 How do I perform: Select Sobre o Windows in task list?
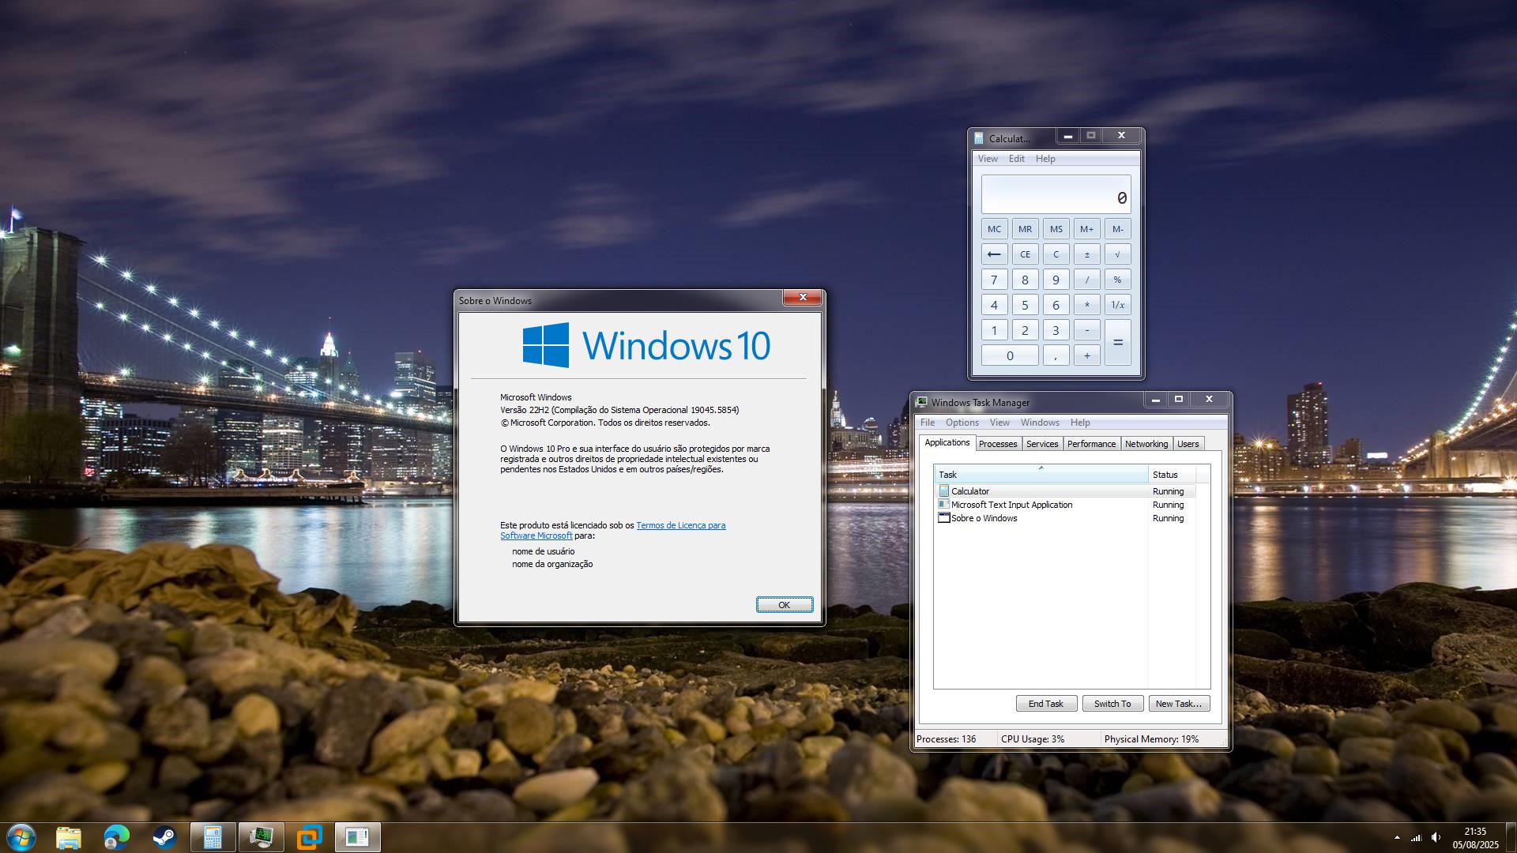984,518
